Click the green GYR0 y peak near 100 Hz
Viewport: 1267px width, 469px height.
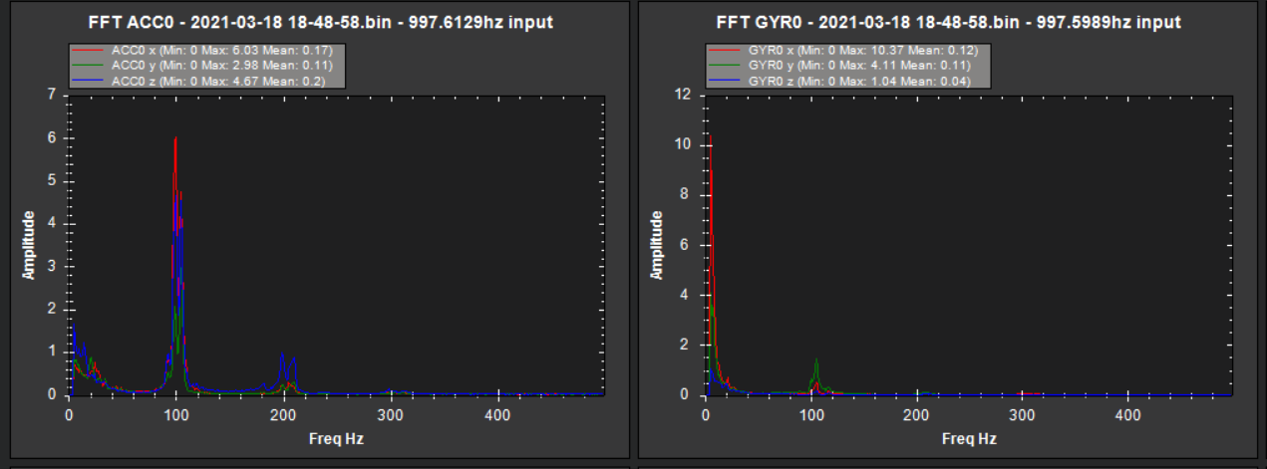coord(816,361)
